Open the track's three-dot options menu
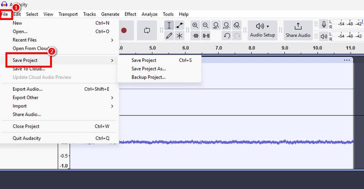The height and width of the screenshot is (189, 364). [x=347, y=60]
